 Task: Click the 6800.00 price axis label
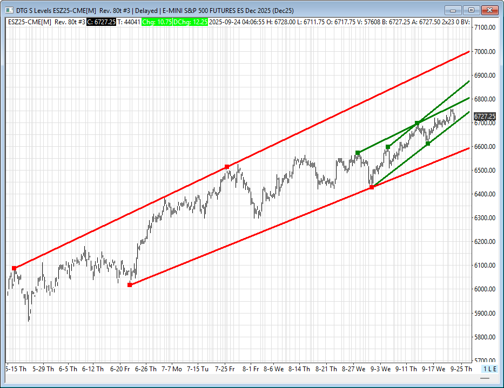pyautogui.click(x=485, y=99)
